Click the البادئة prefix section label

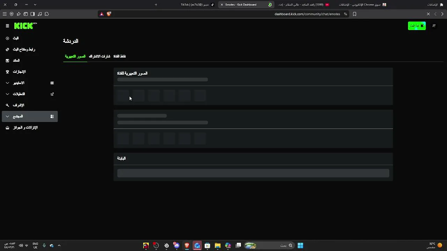121,159
